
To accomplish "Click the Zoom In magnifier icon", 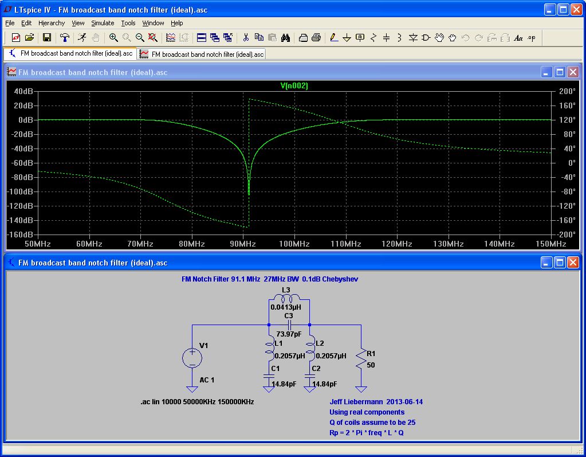I will click(x=113, y=38).
